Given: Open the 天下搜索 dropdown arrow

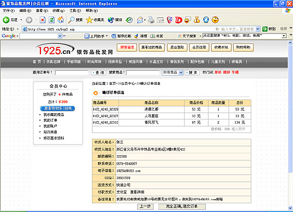Looking at the screenshot, I should pos(200,36).
